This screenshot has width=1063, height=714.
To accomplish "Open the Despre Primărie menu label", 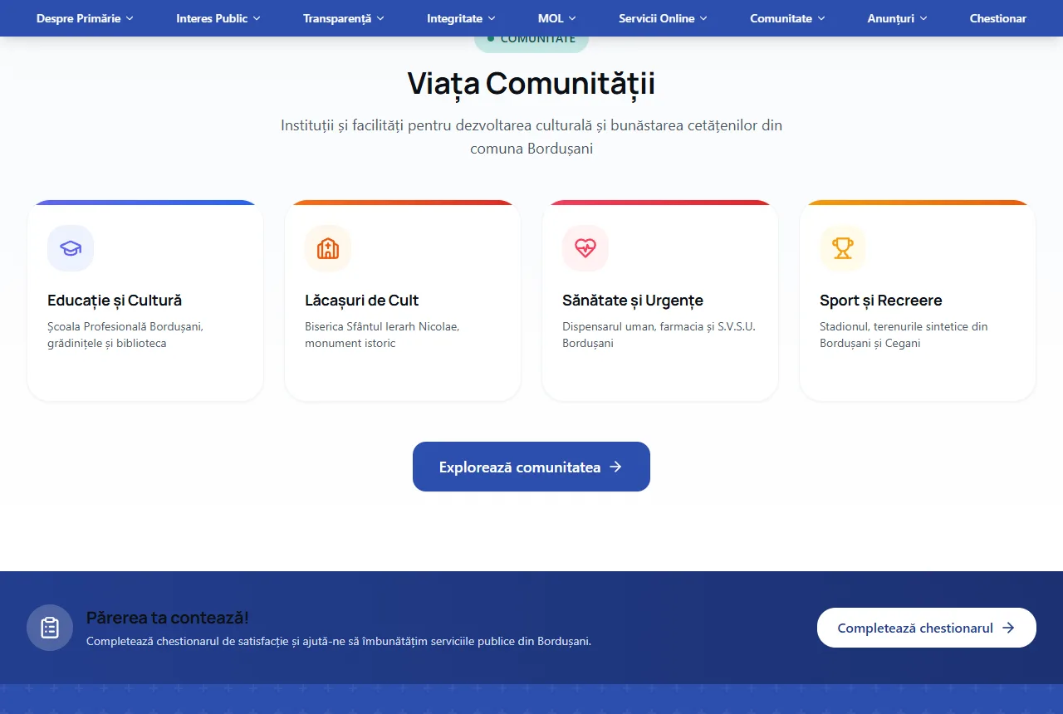I will (x=78, y=18).
